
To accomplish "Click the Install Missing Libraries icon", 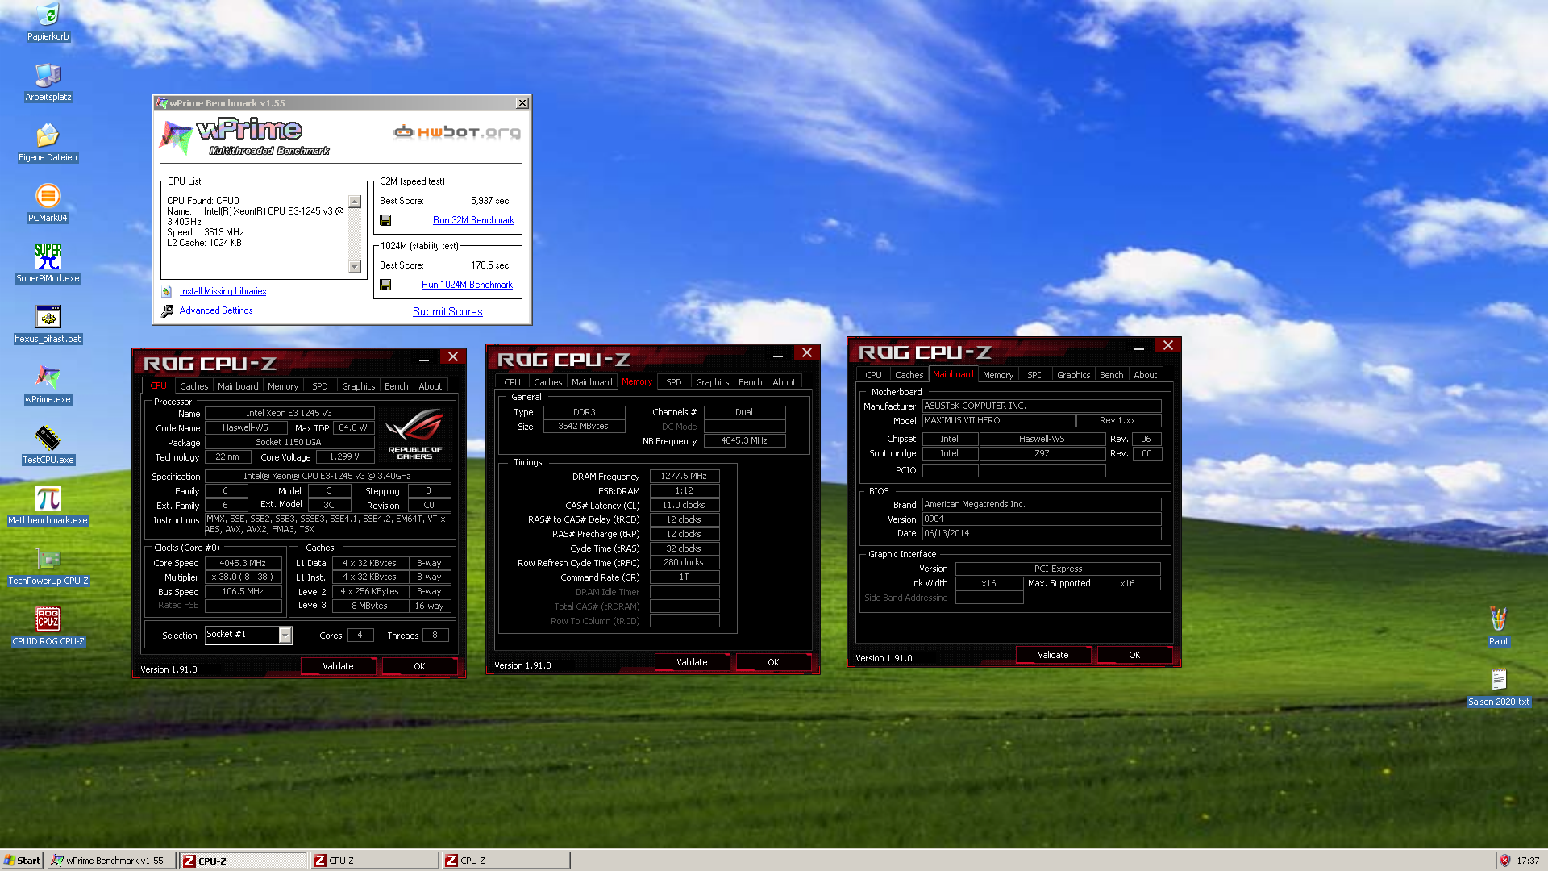I will pos(167,291).
